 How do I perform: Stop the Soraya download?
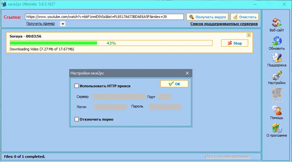coord(234,43)
